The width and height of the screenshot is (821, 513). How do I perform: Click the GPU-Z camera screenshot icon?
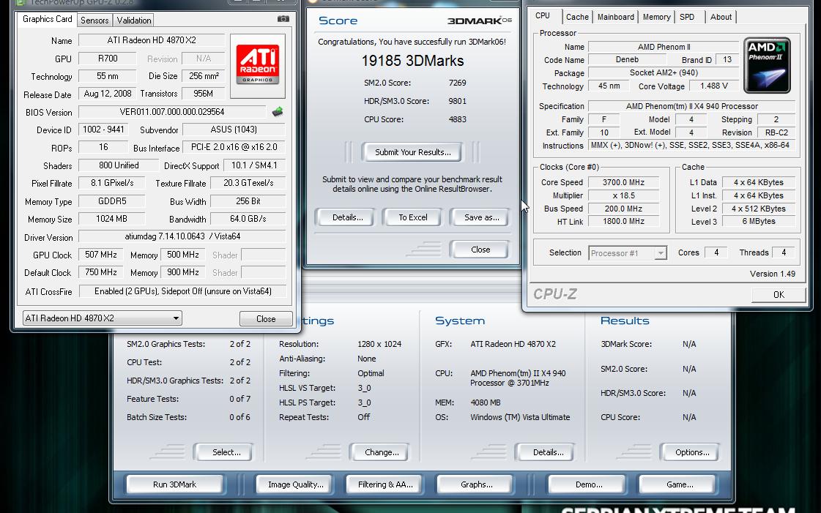(x=283, y=19)
